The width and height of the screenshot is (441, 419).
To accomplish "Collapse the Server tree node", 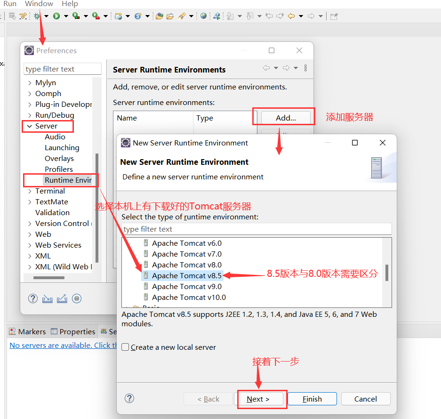I will 30,126.
